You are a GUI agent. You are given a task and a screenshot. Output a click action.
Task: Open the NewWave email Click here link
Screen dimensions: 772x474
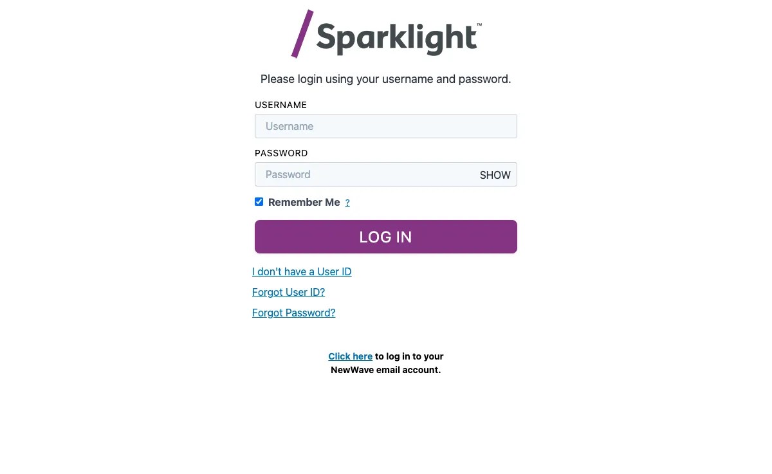pos(351,356)
